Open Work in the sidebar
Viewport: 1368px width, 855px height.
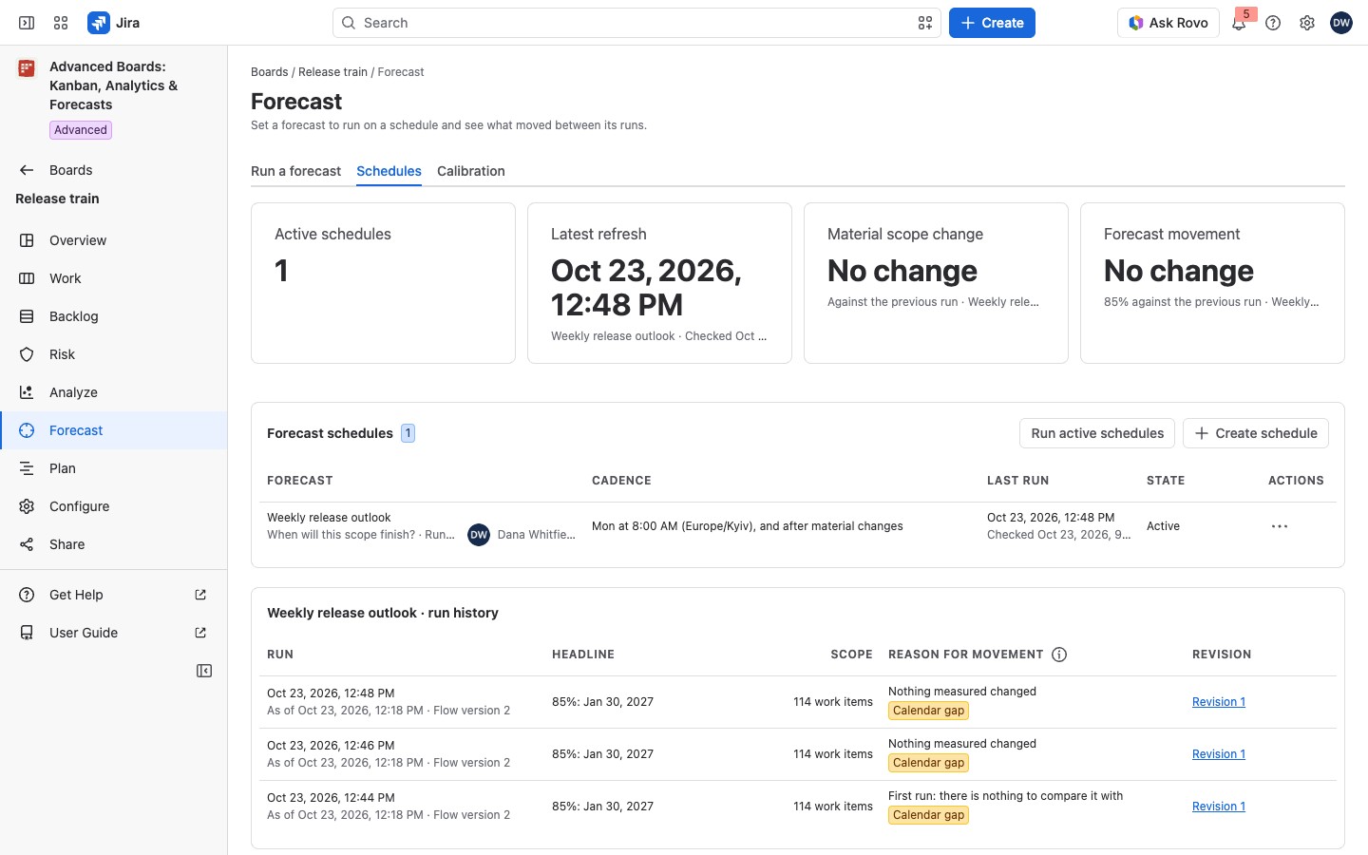click(x=114, y=278)
